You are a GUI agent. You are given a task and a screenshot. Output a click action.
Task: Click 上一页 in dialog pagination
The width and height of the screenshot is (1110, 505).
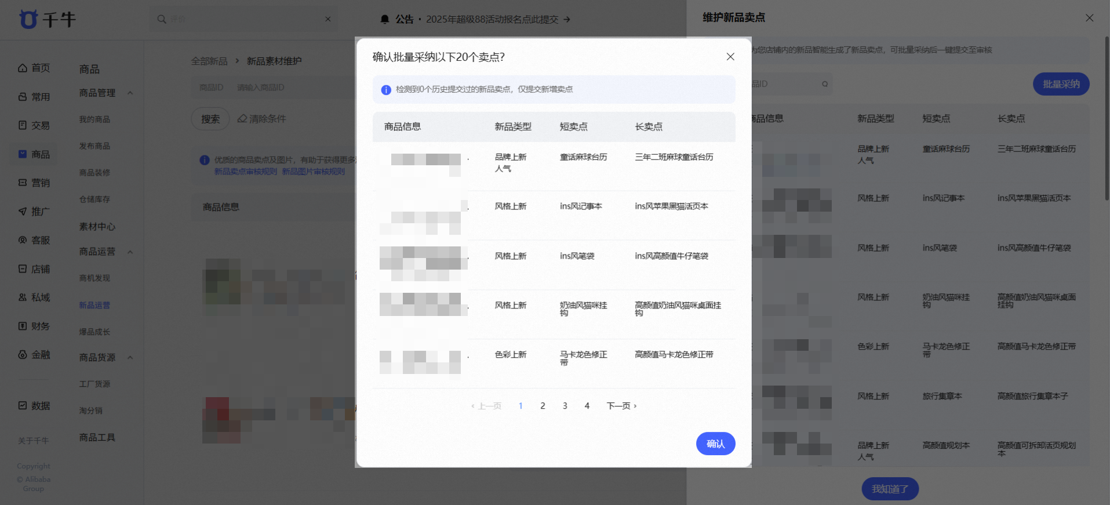point(486,406)
